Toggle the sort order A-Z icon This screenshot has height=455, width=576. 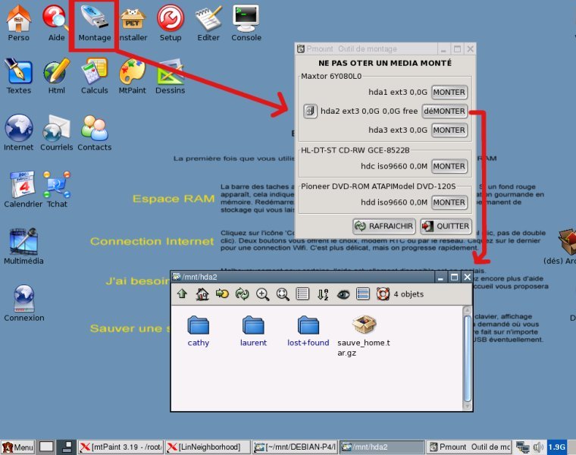[x=323, y=294]
